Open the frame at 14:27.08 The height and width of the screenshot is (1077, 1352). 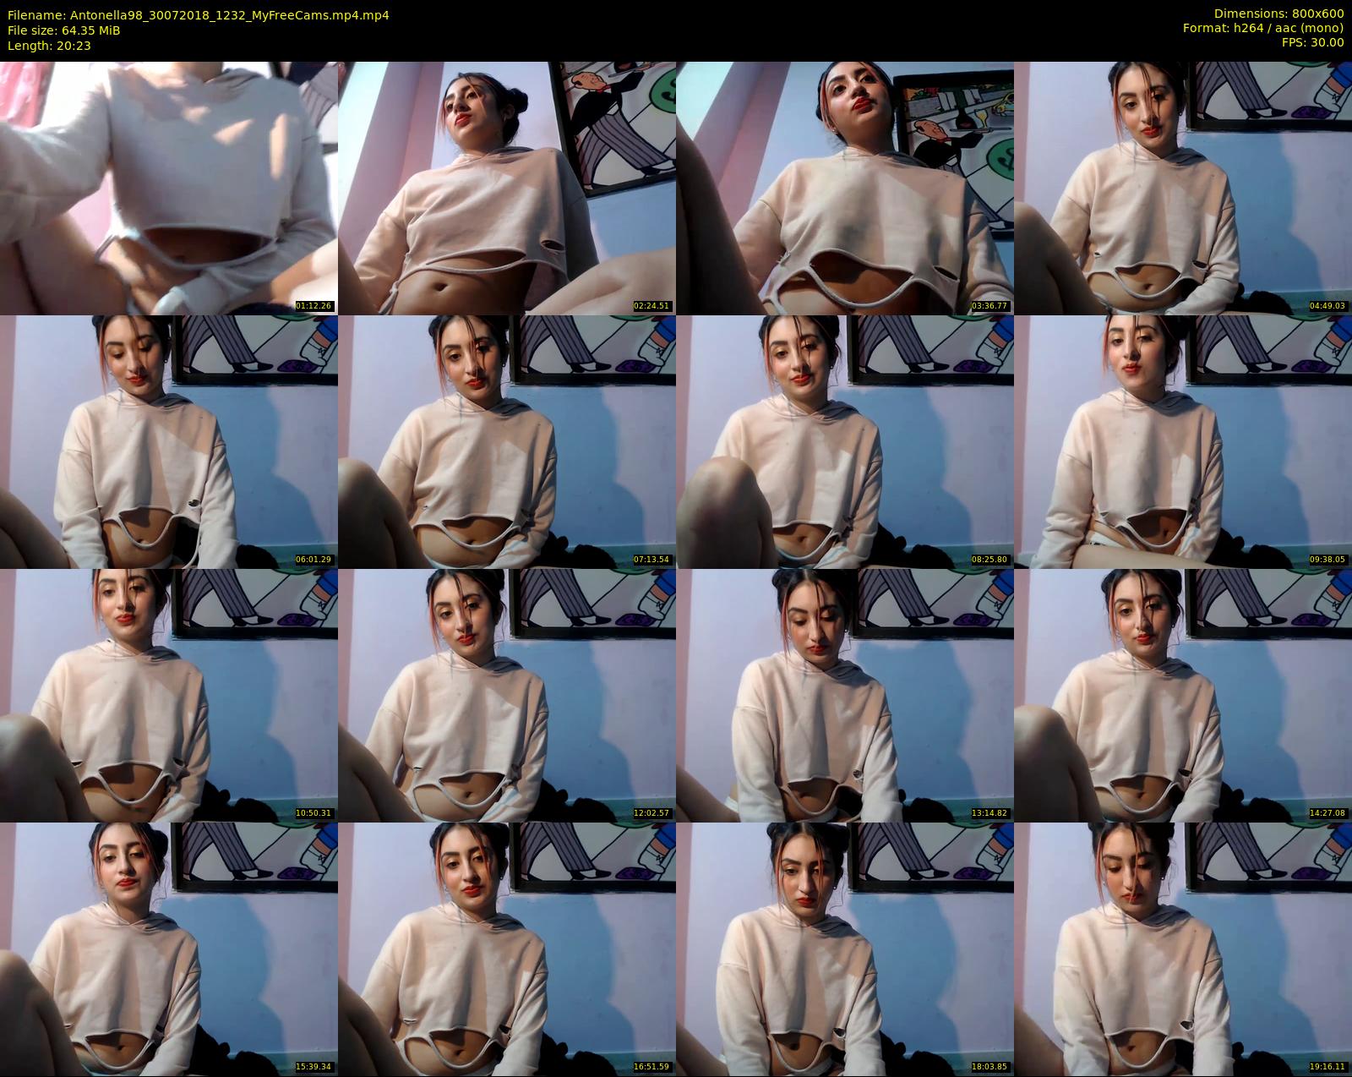[1183, 695]
